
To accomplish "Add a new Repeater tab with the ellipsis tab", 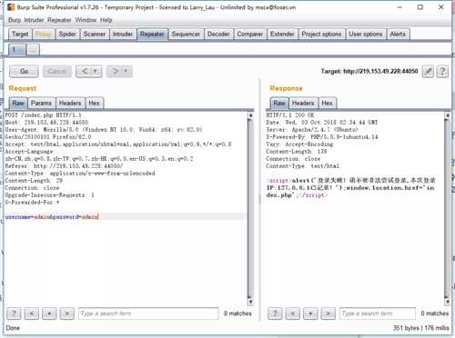I will coord(34,50).
